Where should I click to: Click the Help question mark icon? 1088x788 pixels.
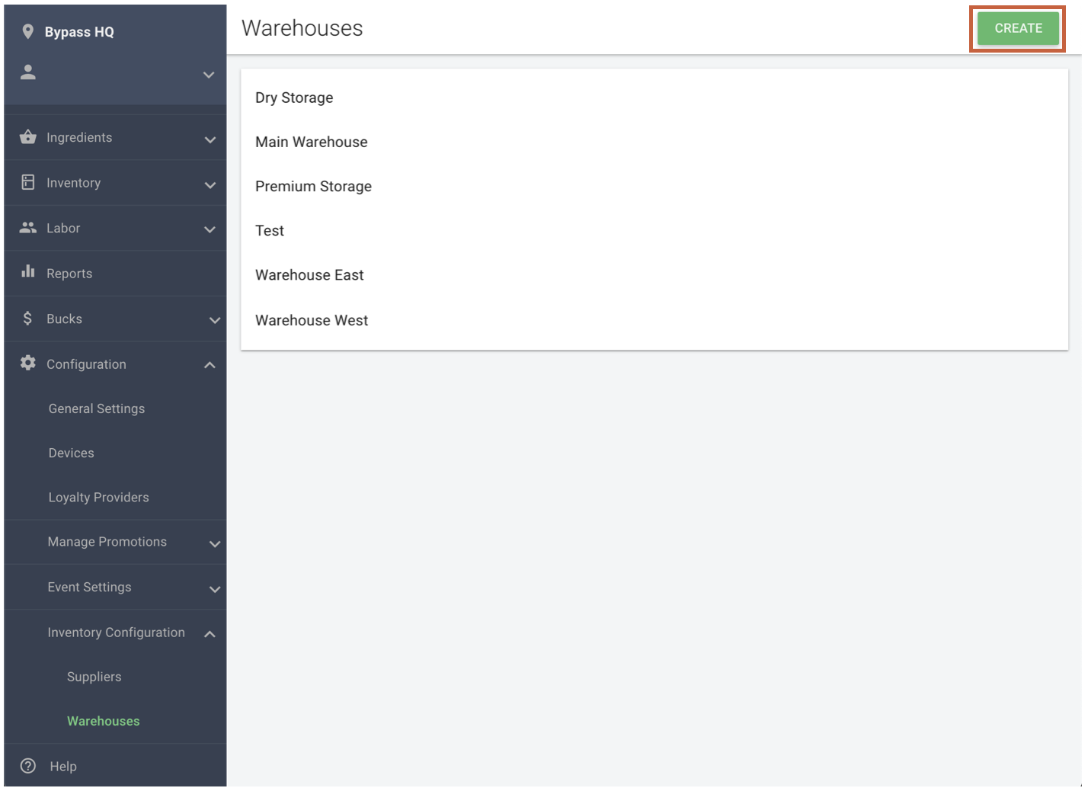pyautogui.click(x=28, y=766)
